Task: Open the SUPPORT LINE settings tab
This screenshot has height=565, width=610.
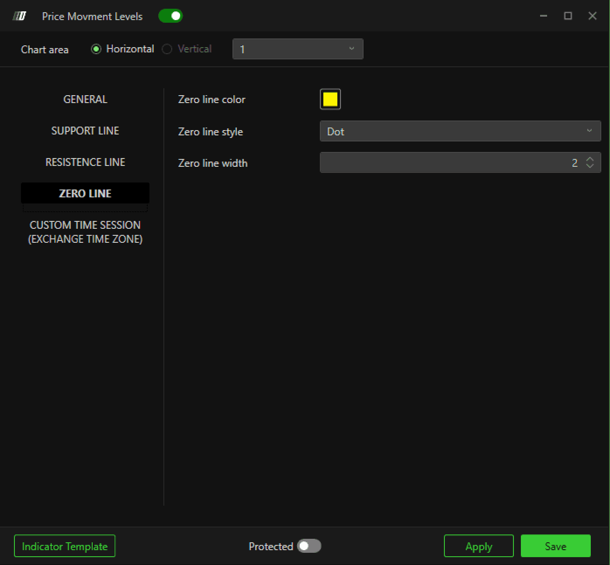Action: tap(85, 131)
